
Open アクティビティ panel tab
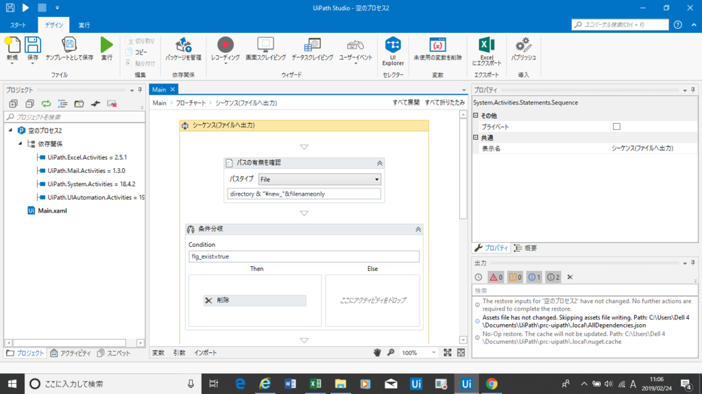click(71, 353)
